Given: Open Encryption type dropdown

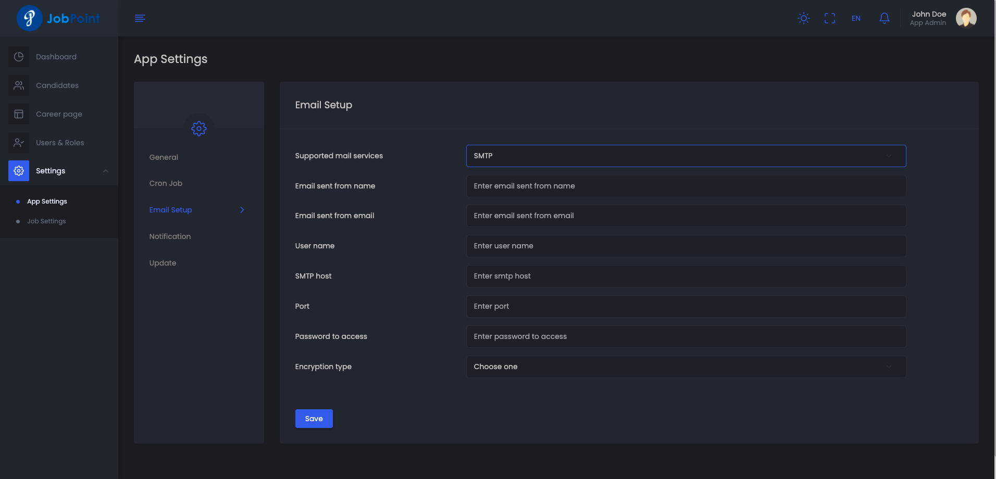Looking at the screenshot, I should (x=686, y=367).
